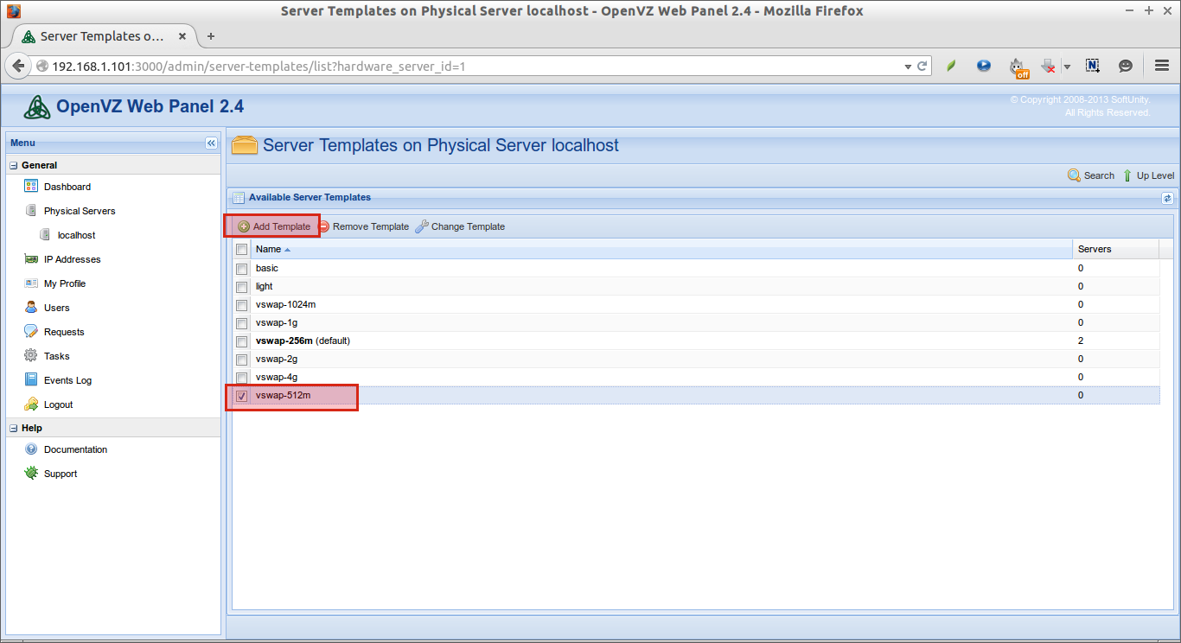
Task: Click the Search link
Action: tap(1091, 175)
